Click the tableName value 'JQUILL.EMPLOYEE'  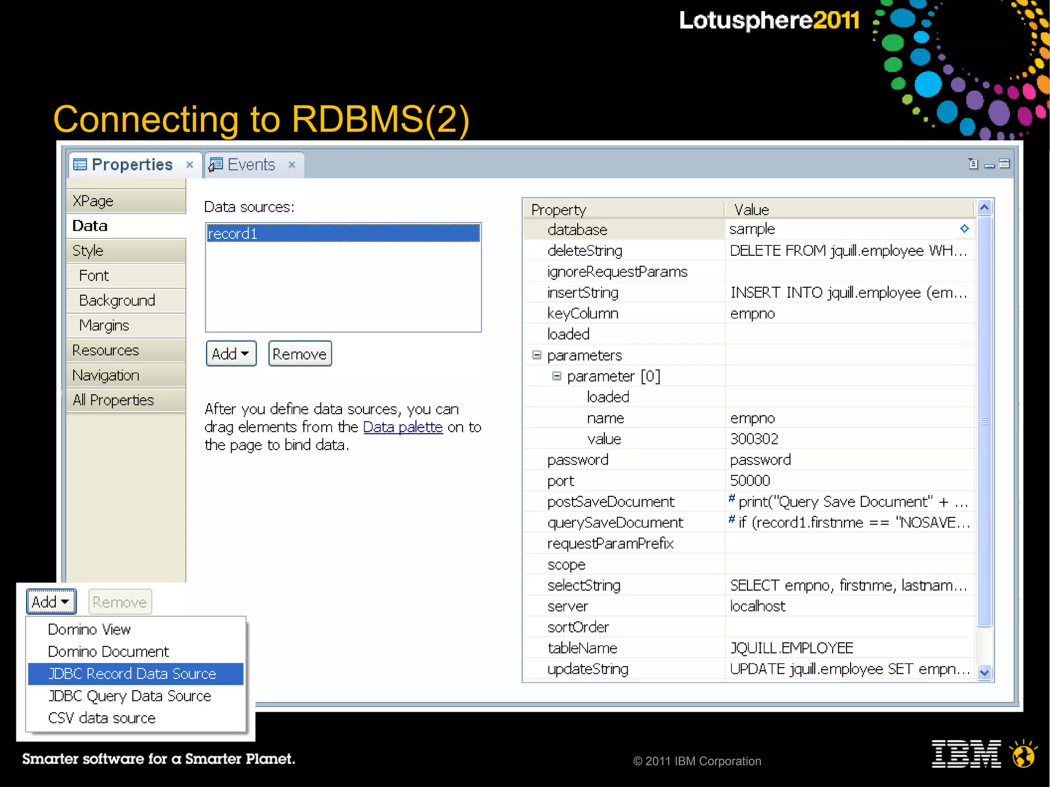(792, 648)
